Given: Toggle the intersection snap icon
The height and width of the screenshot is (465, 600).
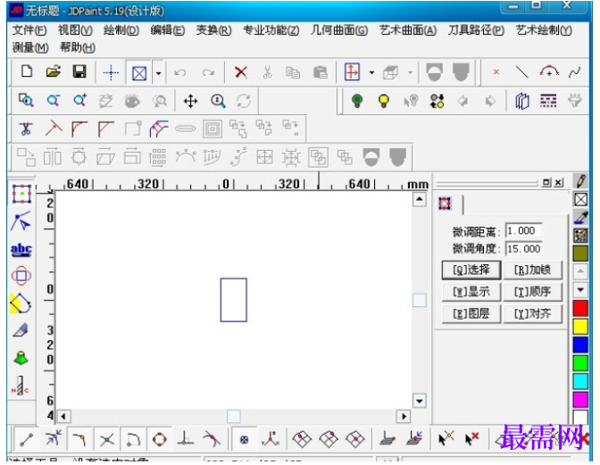Looking at the screenshot, I should tap(107, 439).
